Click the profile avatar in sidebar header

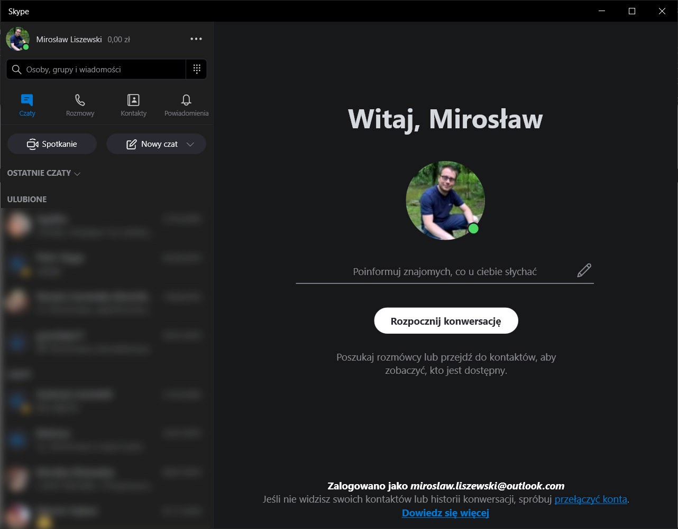pyautogui.click(x=17, y=39)
